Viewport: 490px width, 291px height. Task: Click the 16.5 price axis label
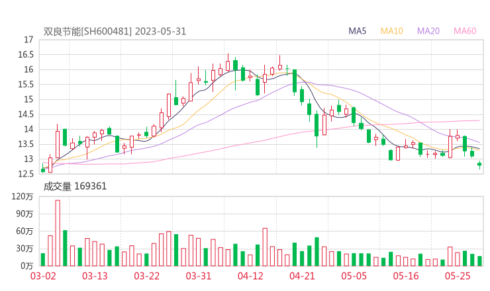point(26,55)
